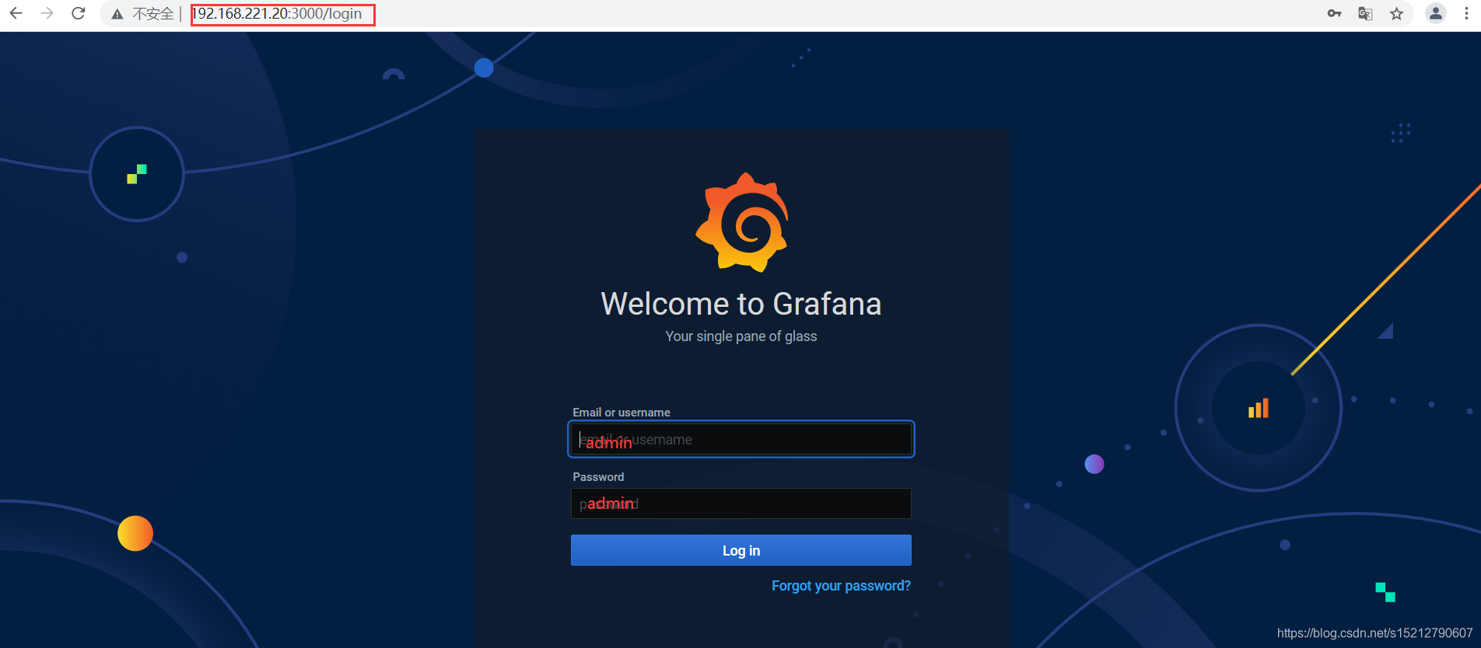Image resolution: width=1481 pixels, height=648 pixels.
Task: View the not-secure site warning icon
Action: click(117, 14)
